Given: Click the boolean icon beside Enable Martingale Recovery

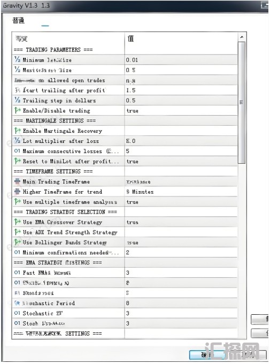Looking at the screenshot, I should [x=18, y=131].
